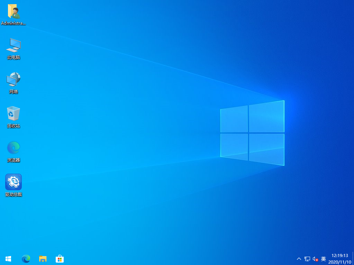
Task: Open File Explorer from the taskbar
Action: pos(43,259)
